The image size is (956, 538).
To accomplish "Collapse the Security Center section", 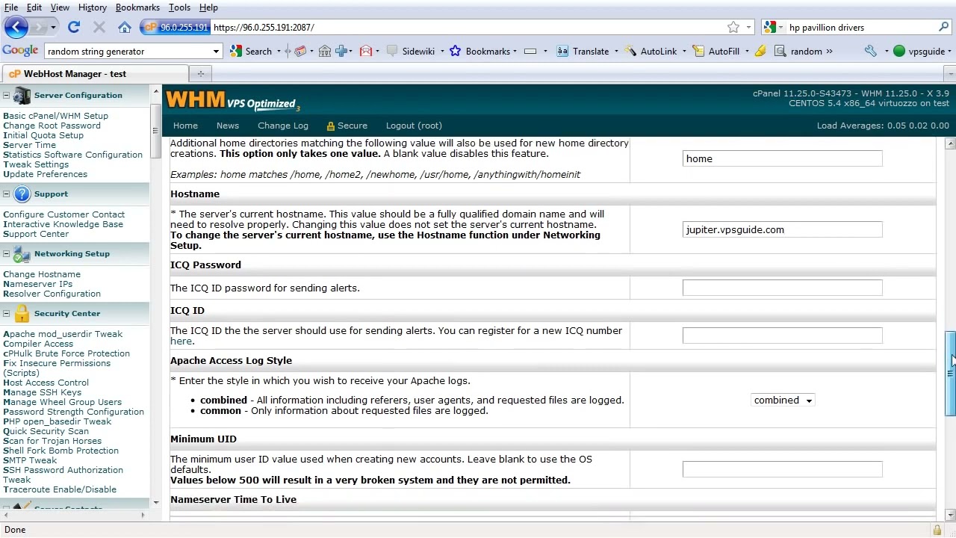I will click(x=6, y=313).
